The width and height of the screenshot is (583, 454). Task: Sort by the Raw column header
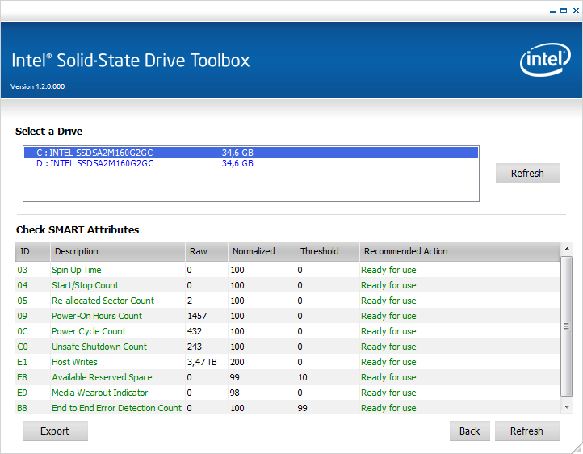(x=207, y=251)
